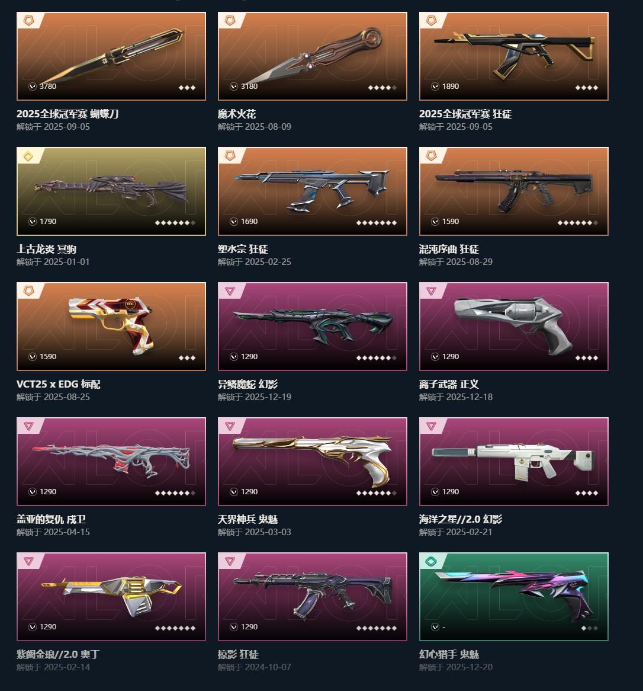
Task: Open the 2025全球冠军赛 狂徒 skin thumbnail
Action: point(513,56)
